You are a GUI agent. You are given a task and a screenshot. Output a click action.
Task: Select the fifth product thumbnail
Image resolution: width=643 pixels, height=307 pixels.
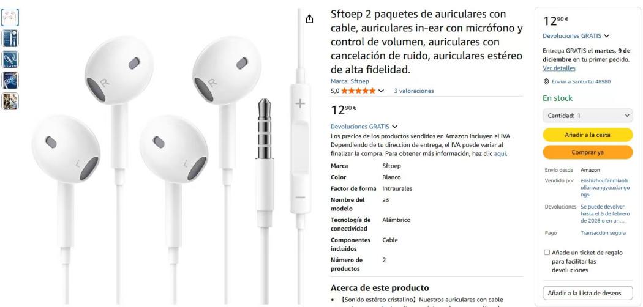(10, 102)
